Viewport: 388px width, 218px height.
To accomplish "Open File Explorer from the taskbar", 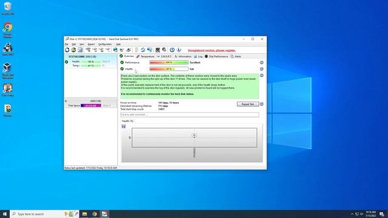I will 85,214.
